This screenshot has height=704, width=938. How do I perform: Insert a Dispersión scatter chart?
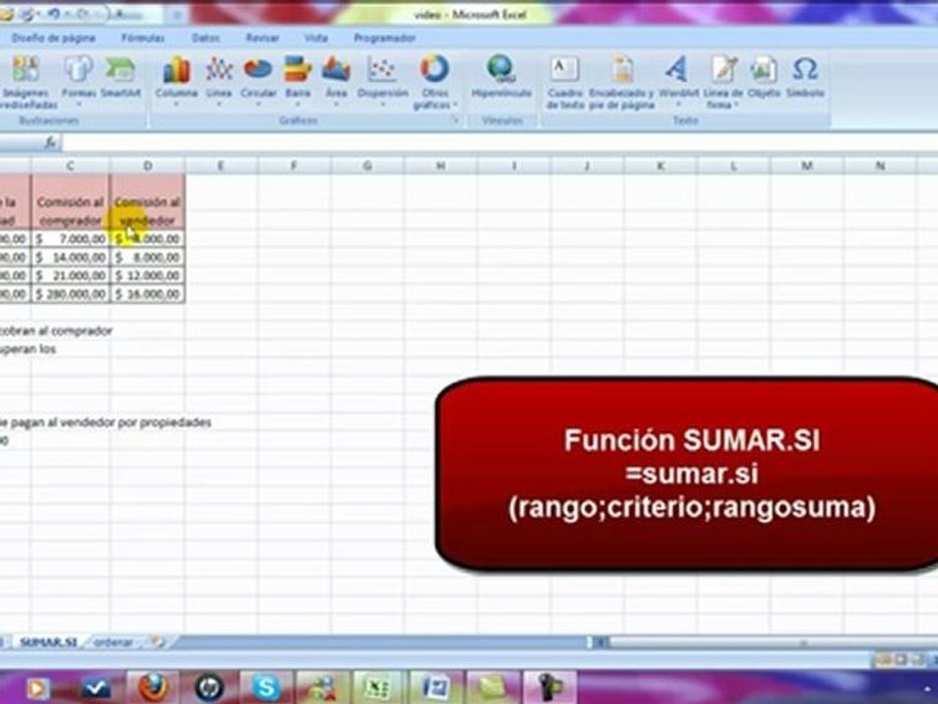382,79
